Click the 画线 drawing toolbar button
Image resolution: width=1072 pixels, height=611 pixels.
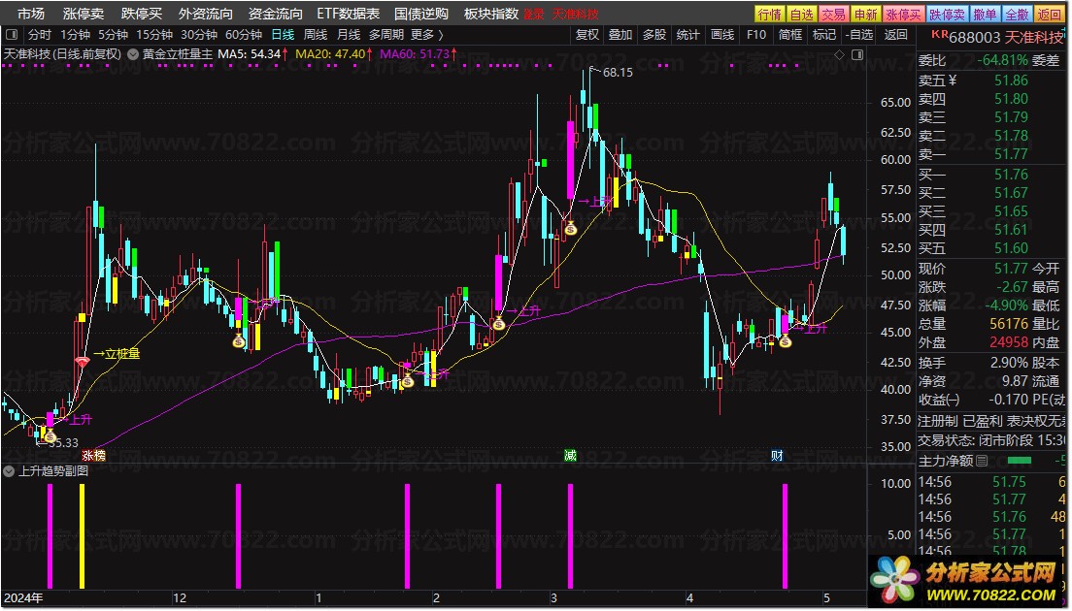[x=722, y=34]
